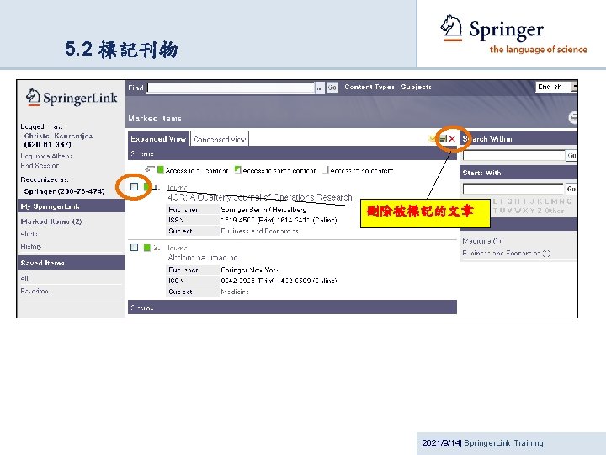Click green access icon for item 2

pyautogui.click(x=146, y=247)
